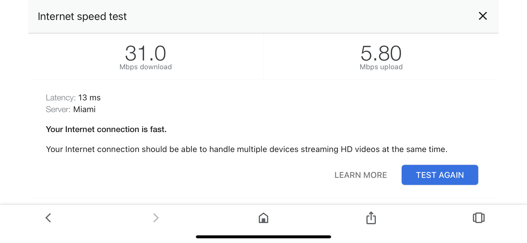Click the Mbps upload label
Image resolution: width=527 pixels, height=243 pixels.
click(x=381, y=67)
